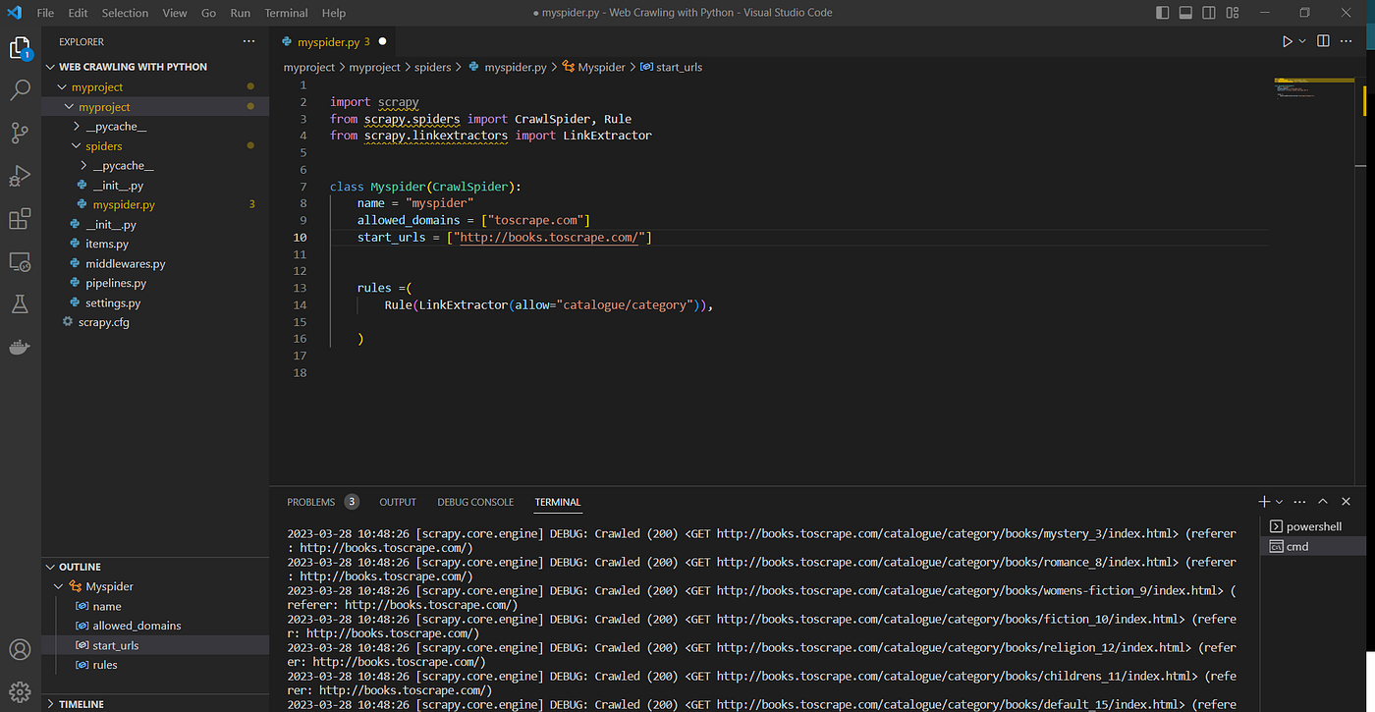The image size is (1375, 712).
Task: Select the cmd terminal instance
Action: (1296, 546)
